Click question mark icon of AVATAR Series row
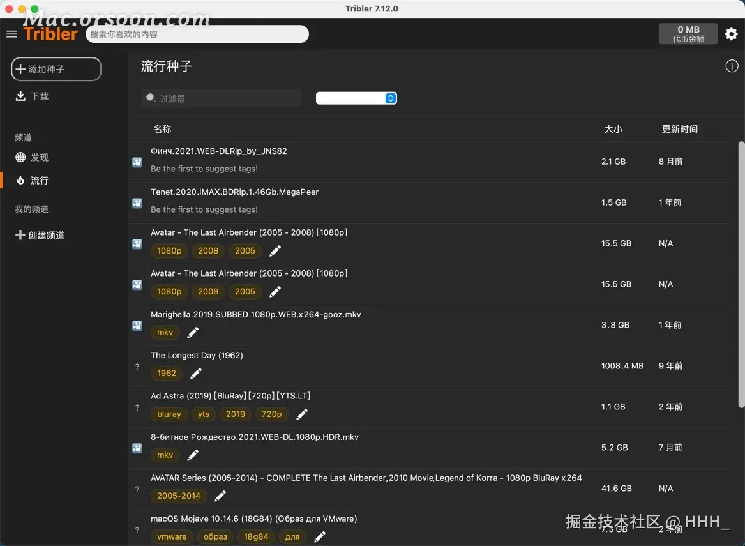 pos(137,489)
